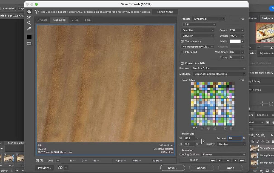Expand the Looping Options Forever dropdown
The width and height of the screenshot is (274, 173).
223,154
